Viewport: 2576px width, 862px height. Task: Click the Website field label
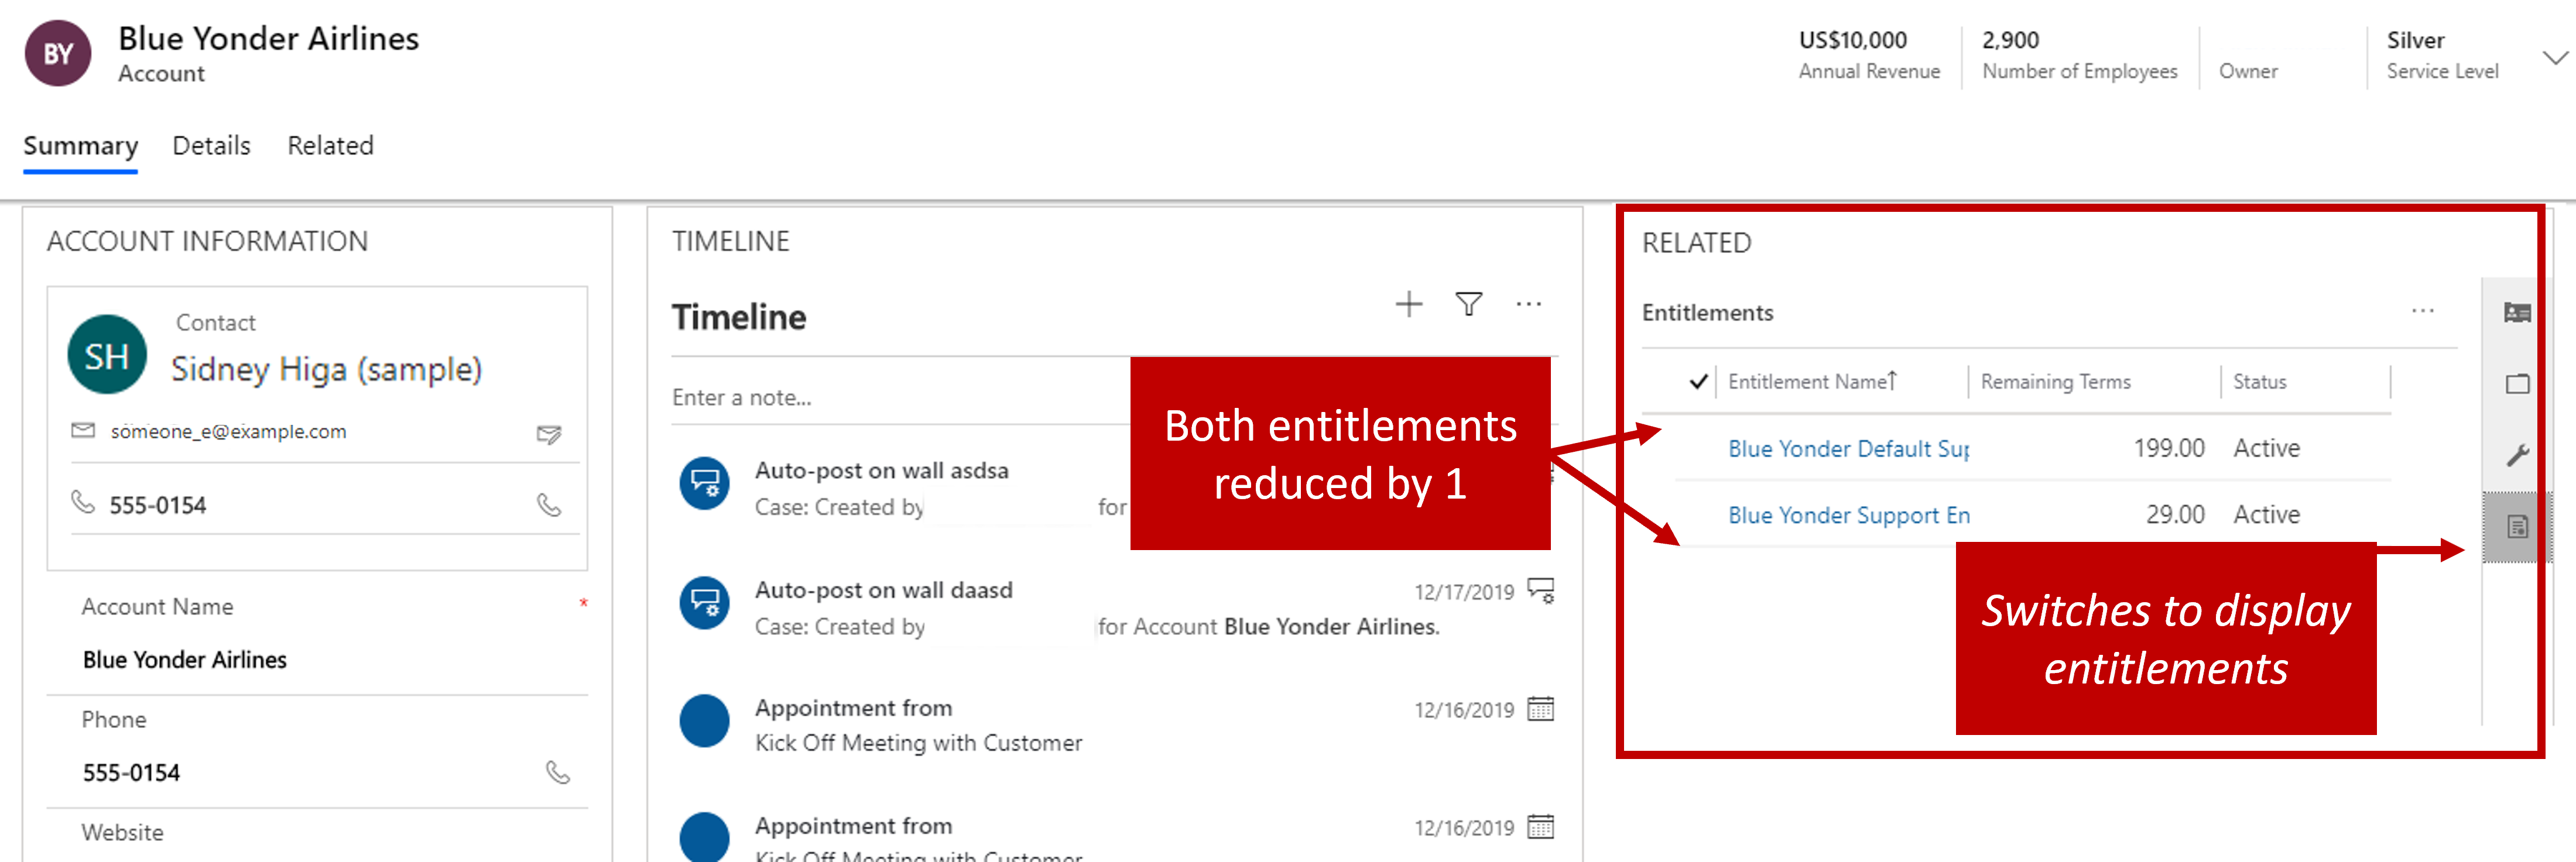coord(122,832)
